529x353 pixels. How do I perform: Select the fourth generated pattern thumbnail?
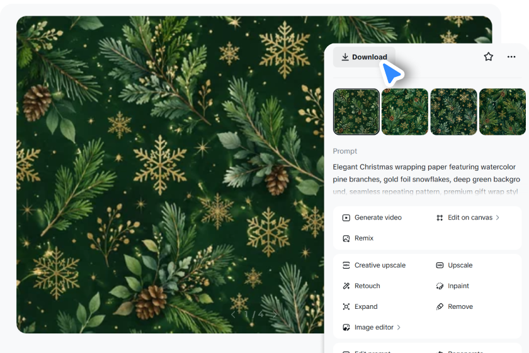503,112
